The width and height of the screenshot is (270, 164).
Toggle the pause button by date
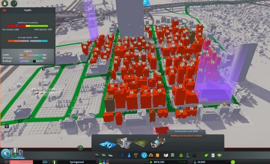click(6, 162)
